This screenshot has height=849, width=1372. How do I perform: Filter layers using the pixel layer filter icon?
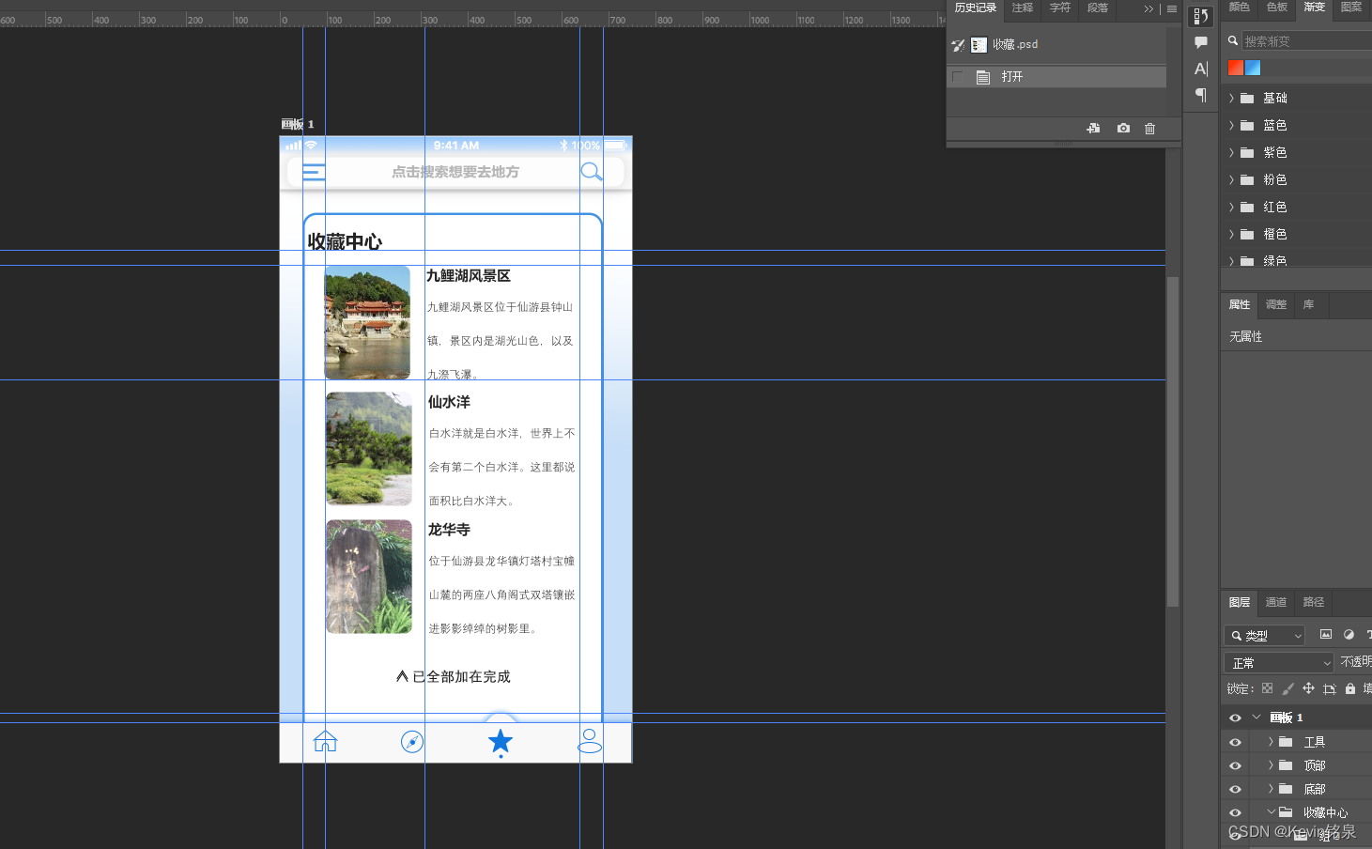point(1325,635)
